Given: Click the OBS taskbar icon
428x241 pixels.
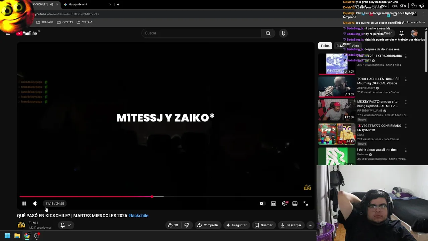Looking at the screenshot, I should click(x=37, y=236).
